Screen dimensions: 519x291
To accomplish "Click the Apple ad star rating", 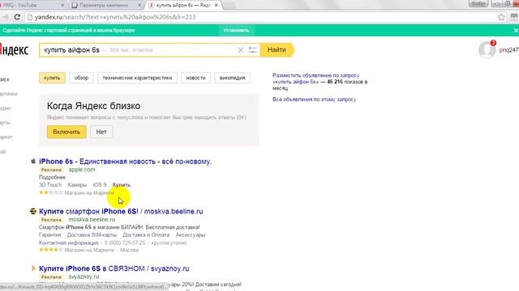I will [x=50, y=192].
